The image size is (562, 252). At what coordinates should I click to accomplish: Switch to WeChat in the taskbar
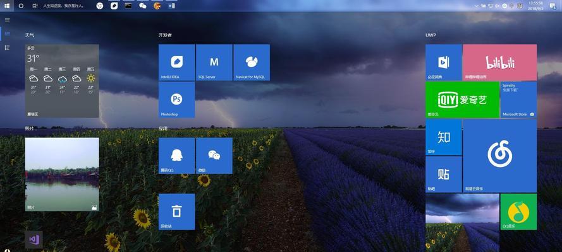pos(143,6)
